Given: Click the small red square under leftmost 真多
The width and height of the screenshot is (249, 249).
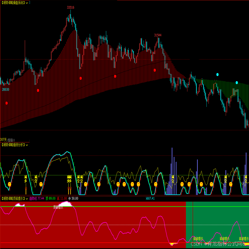Looking at the screenshot, I should click(26, 188).
